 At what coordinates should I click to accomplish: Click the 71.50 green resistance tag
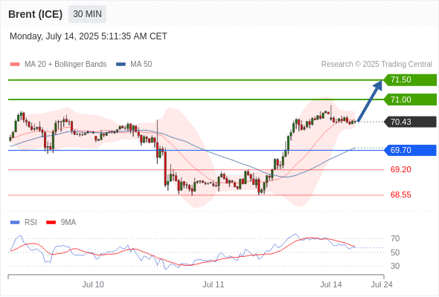[410, 80]
